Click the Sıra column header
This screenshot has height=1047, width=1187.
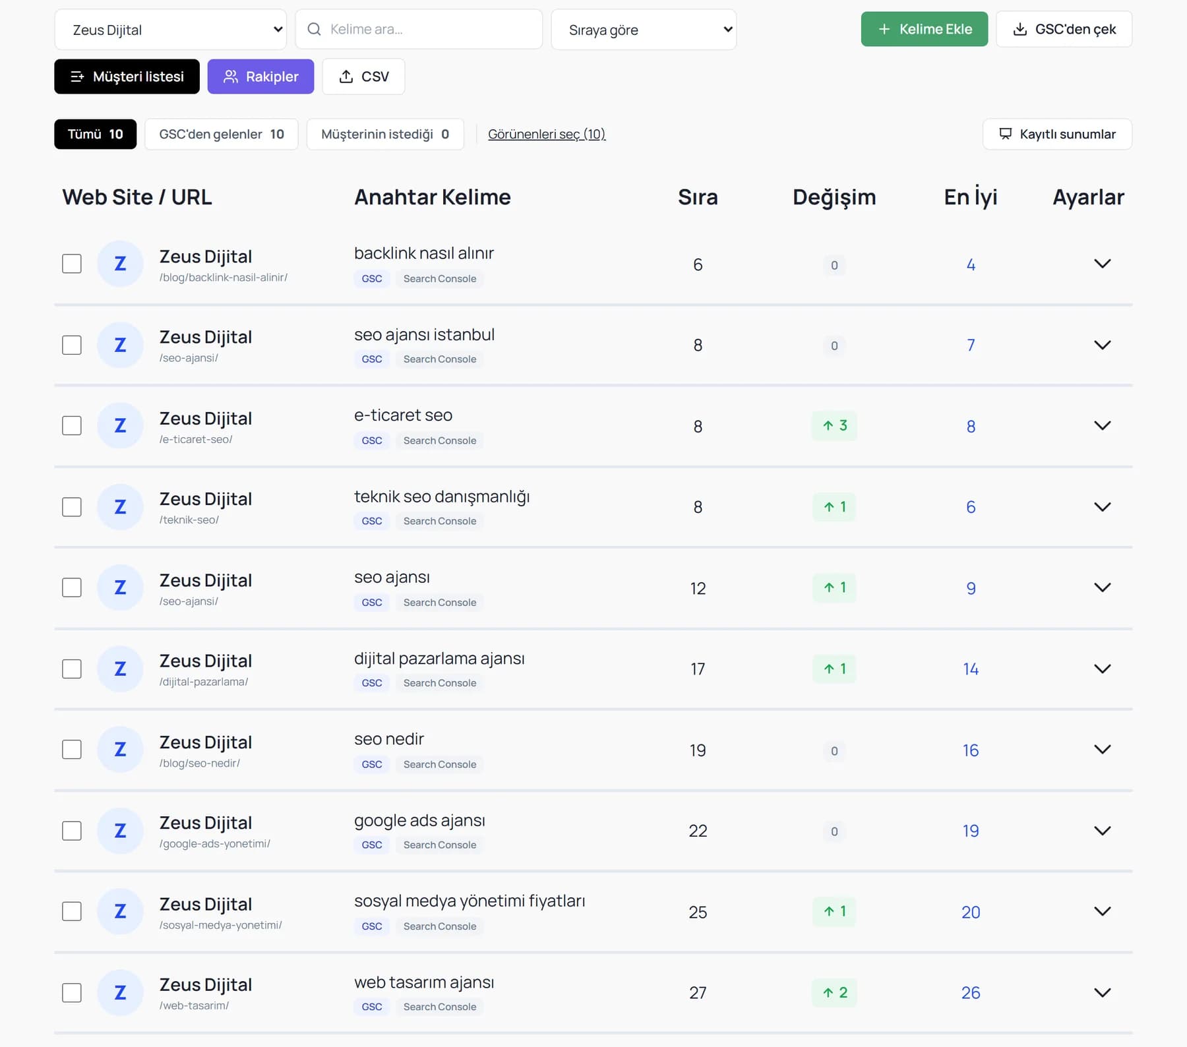point(698,197)
